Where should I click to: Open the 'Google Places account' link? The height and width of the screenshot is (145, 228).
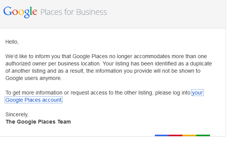pos(33,100)
